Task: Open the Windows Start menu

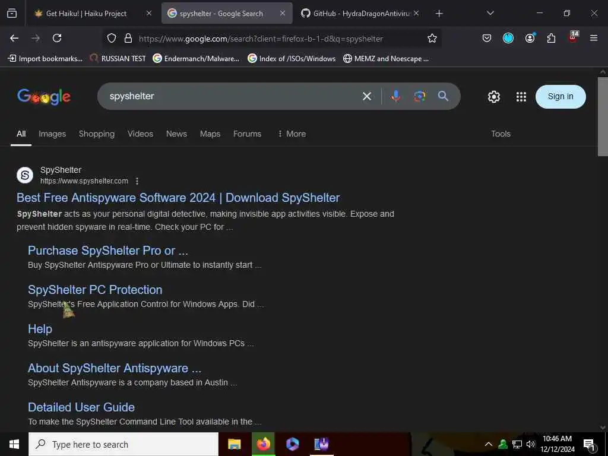Action: tap(14, 444)
